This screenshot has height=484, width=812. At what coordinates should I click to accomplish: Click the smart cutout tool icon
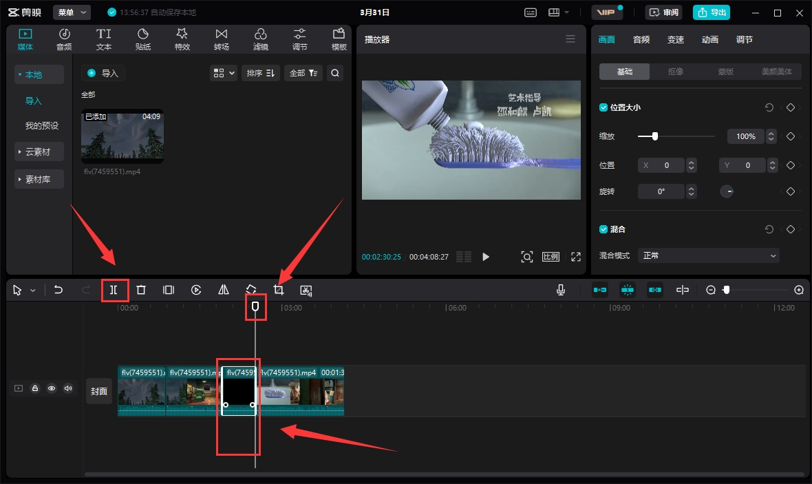[x=306, y=290]
